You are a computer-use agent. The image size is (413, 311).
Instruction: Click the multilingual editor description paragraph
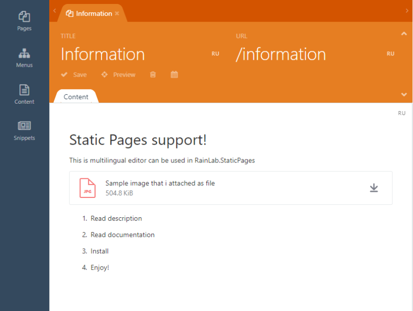tap(162, 160)
